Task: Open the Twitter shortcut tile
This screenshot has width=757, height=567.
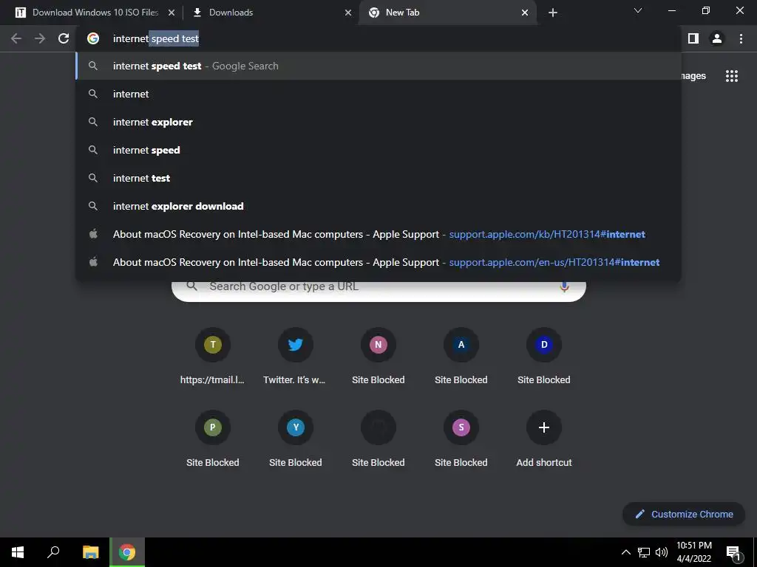Action: tap(296, 358)
